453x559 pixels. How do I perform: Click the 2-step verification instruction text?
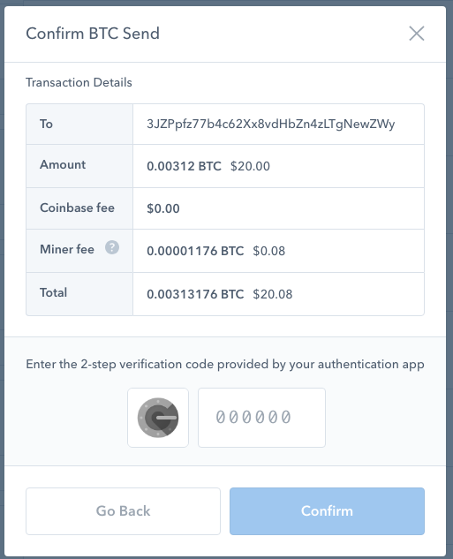[225, 365]
